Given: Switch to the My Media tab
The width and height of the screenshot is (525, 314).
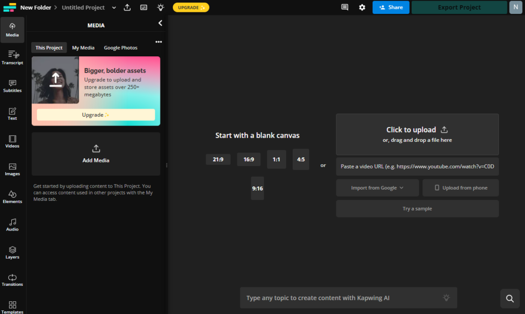Looking at the screenshot, I should pyautogui.click(x=83, y=48).
